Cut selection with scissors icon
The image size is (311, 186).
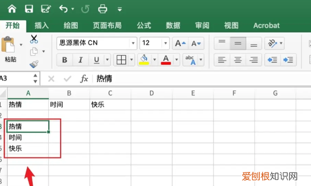click(x=34, y=39)
